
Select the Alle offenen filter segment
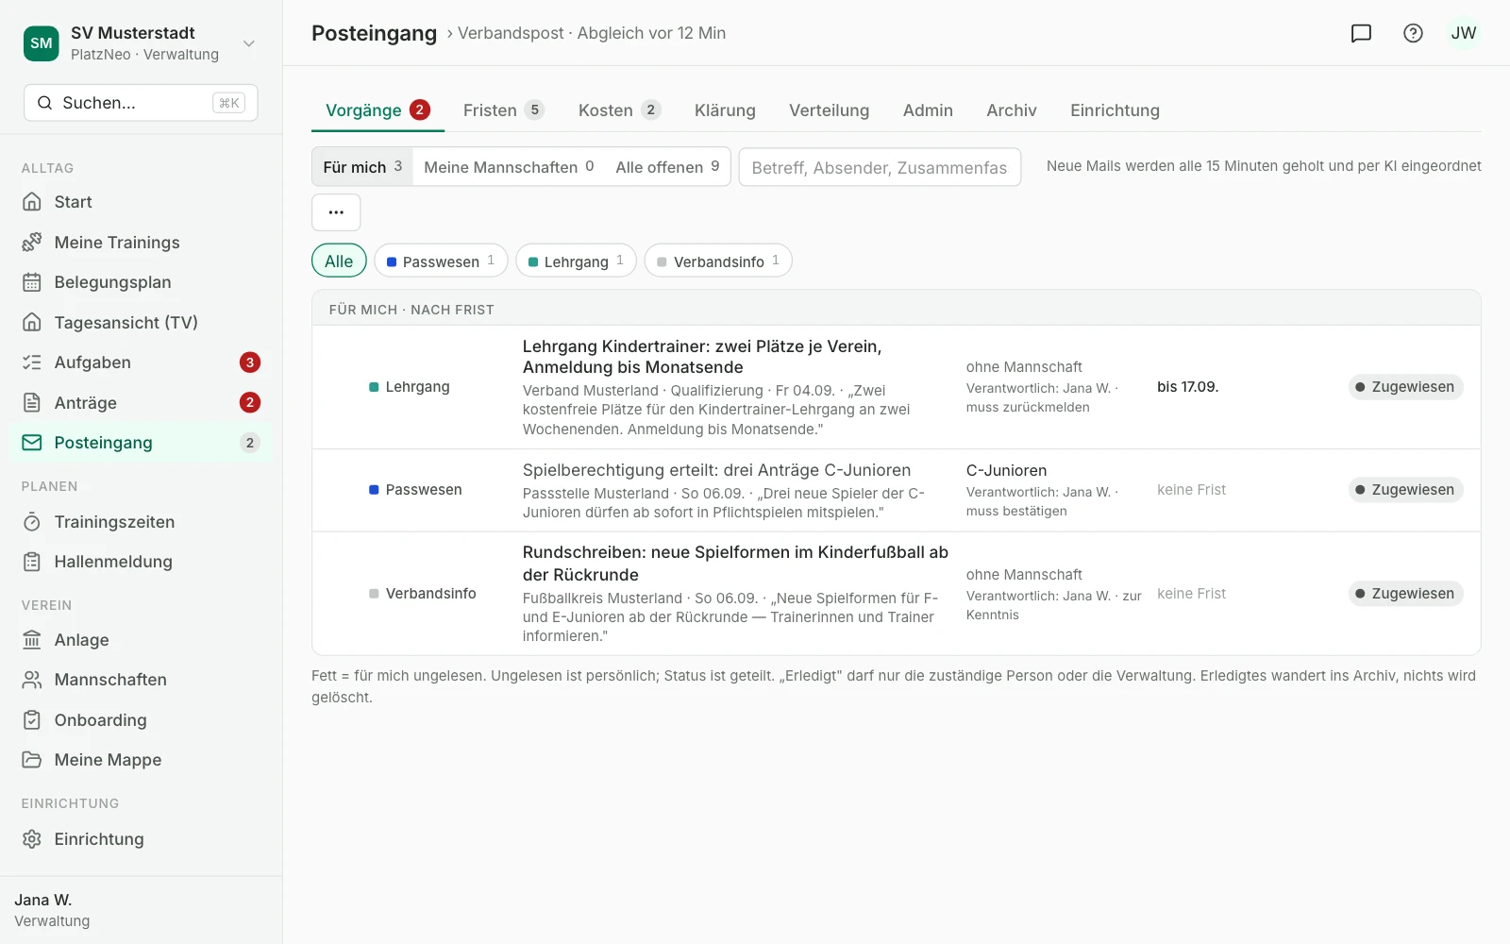click(x=667, y=167)
